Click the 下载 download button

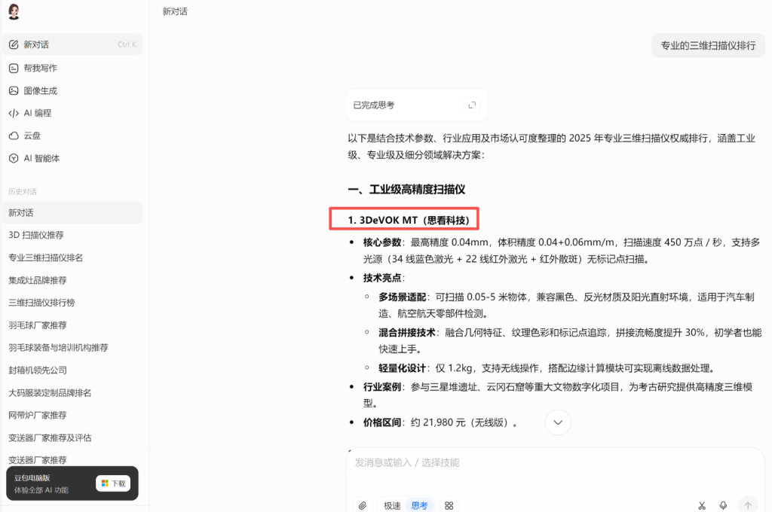(113, 483)
